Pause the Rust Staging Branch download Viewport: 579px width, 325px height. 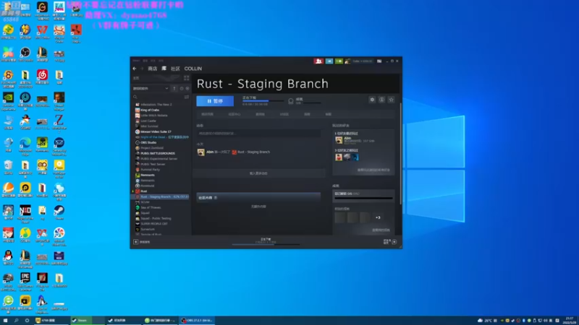coord(215,100)
